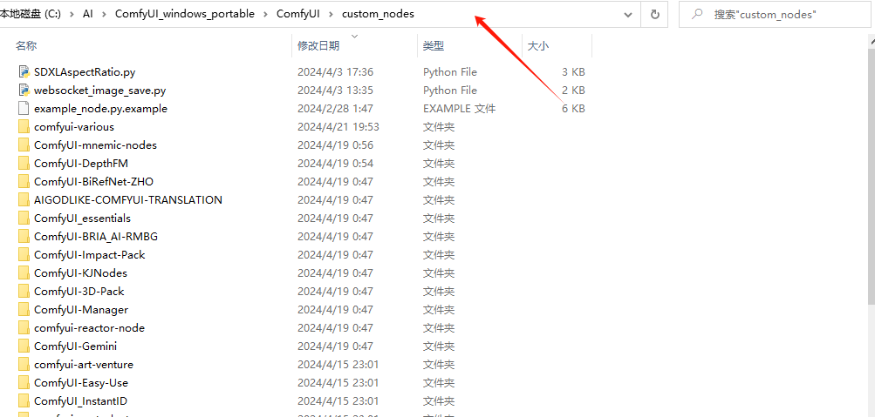Click the comfyui-reactor-node folder icon
Viewport: 875px width, 417px height.
(x=24, y=328)
